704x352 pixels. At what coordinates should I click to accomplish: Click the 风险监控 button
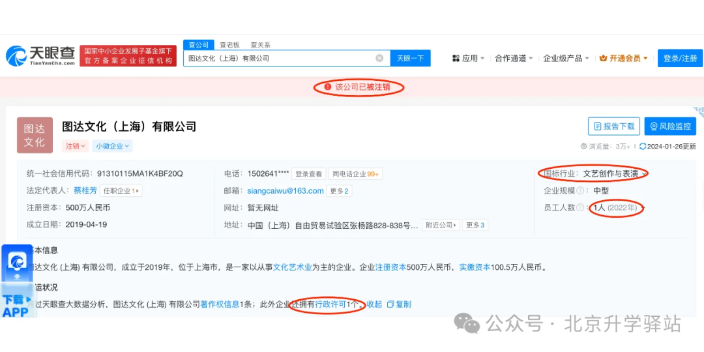pyautogui.click(x=670, y=126)
